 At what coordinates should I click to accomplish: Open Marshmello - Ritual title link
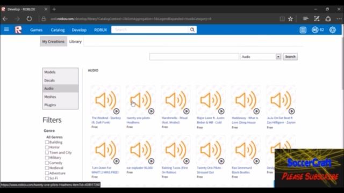point(175,120)
